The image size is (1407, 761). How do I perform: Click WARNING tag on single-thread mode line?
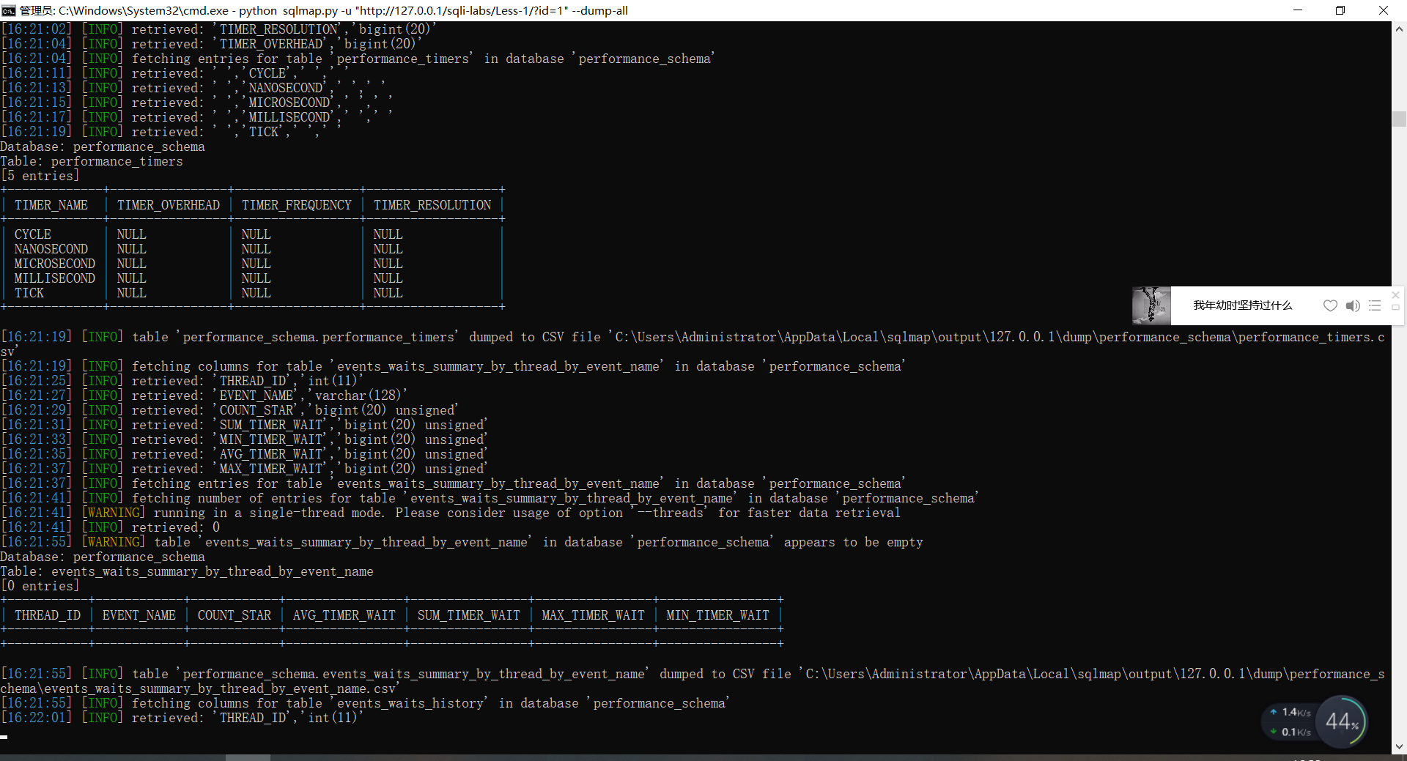(114, 513)
